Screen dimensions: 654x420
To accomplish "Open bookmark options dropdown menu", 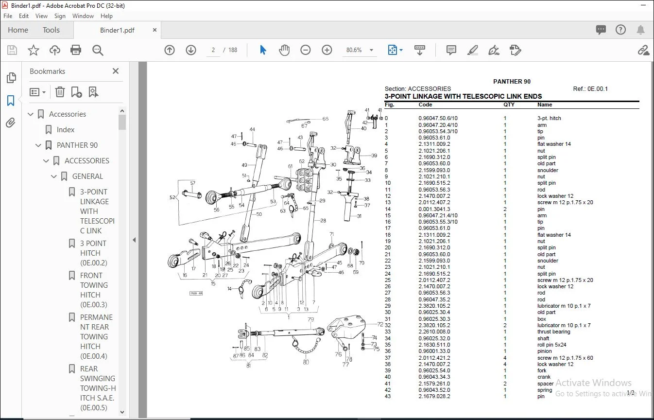I will [37, 92].
